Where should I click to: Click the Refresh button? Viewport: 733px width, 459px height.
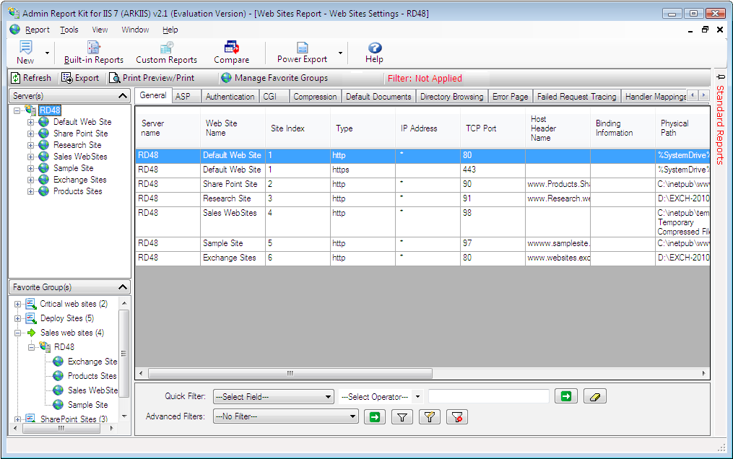[x=31, y=78]
